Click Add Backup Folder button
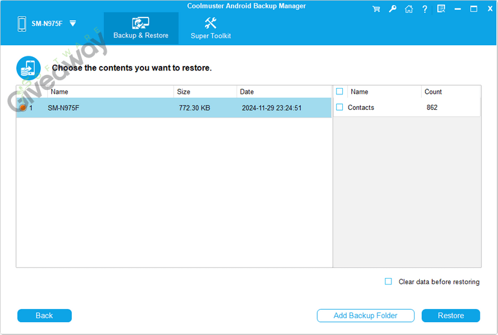The width and height of the screenshot is (498, 335). pos(365,316)
